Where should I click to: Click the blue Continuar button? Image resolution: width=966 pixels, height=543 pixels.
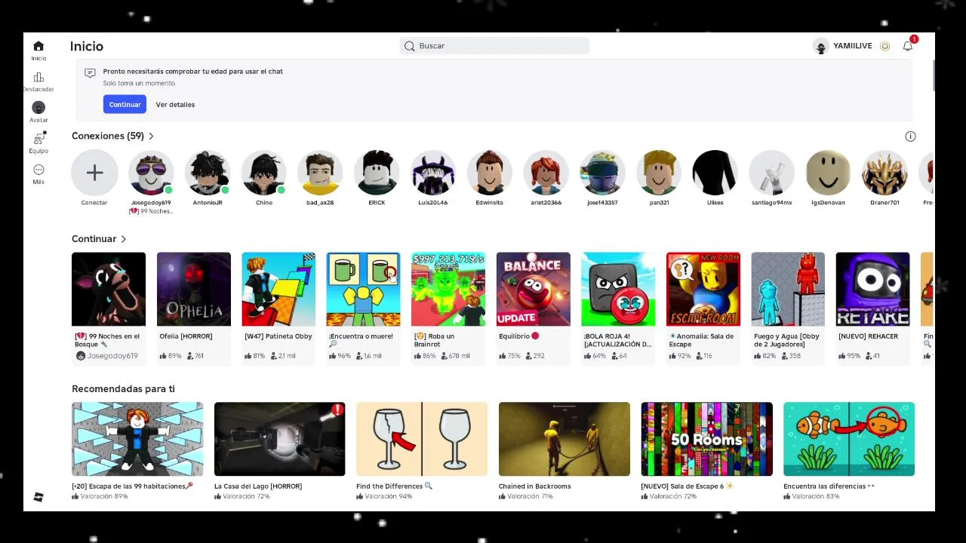pos(125,104)
